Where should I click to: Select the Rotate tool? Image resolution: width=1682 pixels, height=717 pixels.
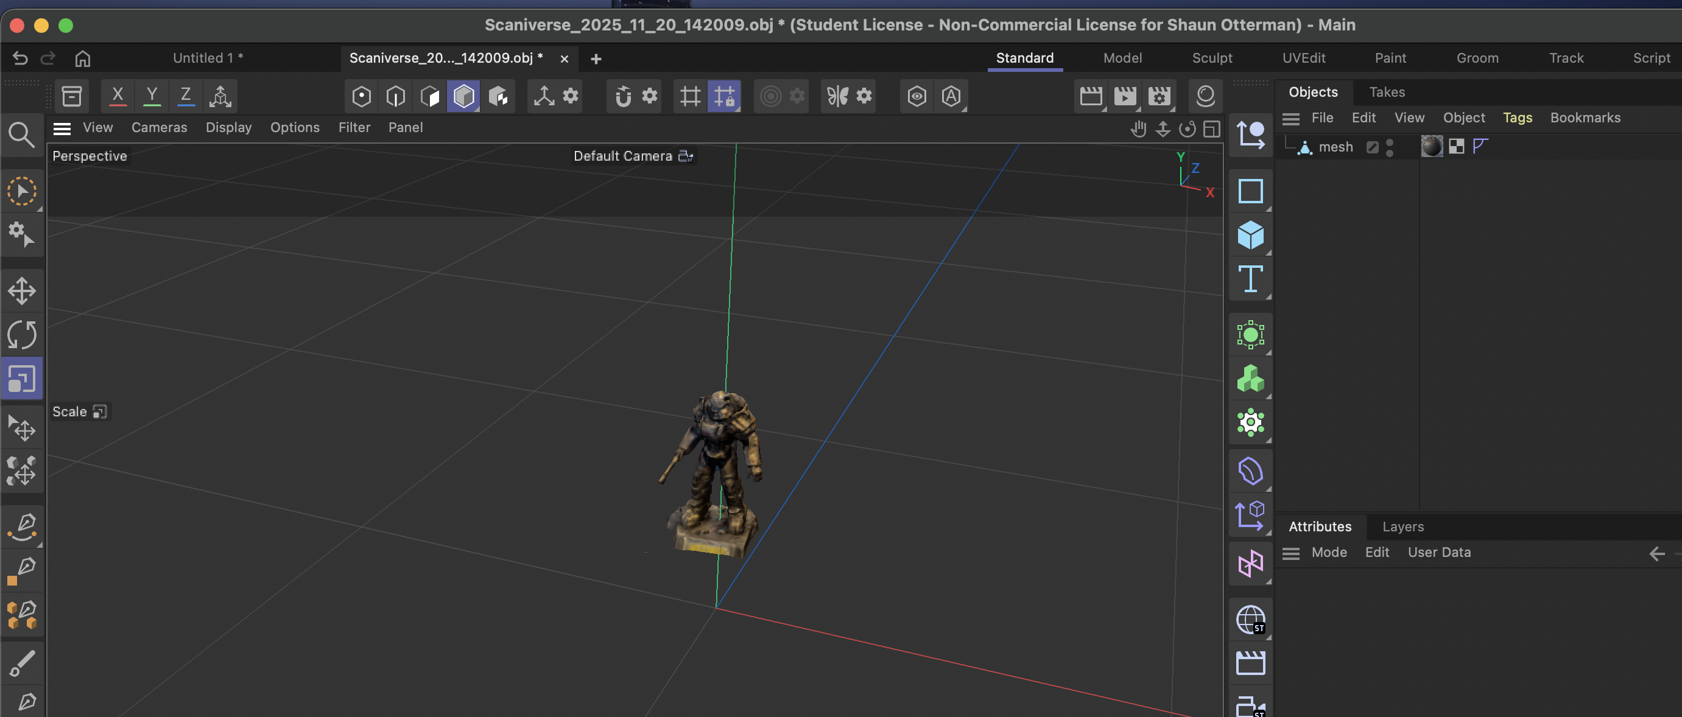point(23,334)
